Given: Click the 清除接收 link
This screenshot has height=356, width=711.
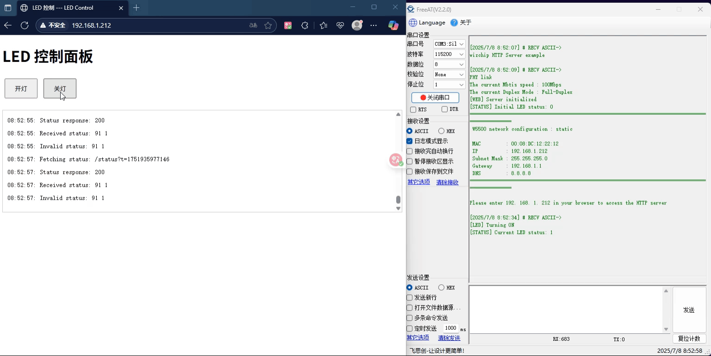Looking at the screenshot, I should (447, 182).
